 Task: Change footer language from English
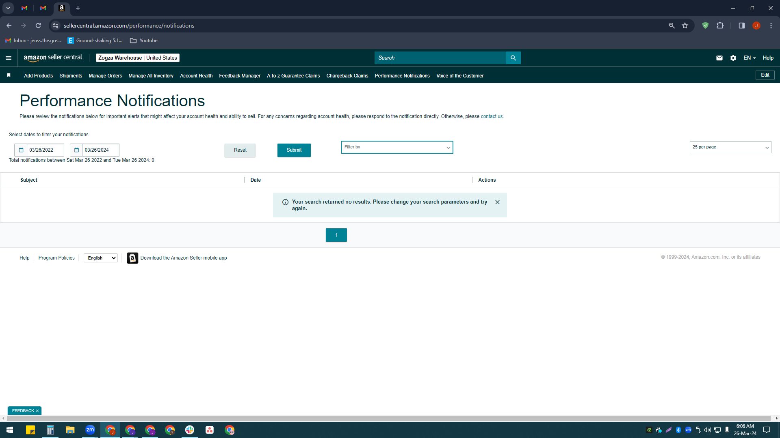pyautogui.click(x=101, y=258)
